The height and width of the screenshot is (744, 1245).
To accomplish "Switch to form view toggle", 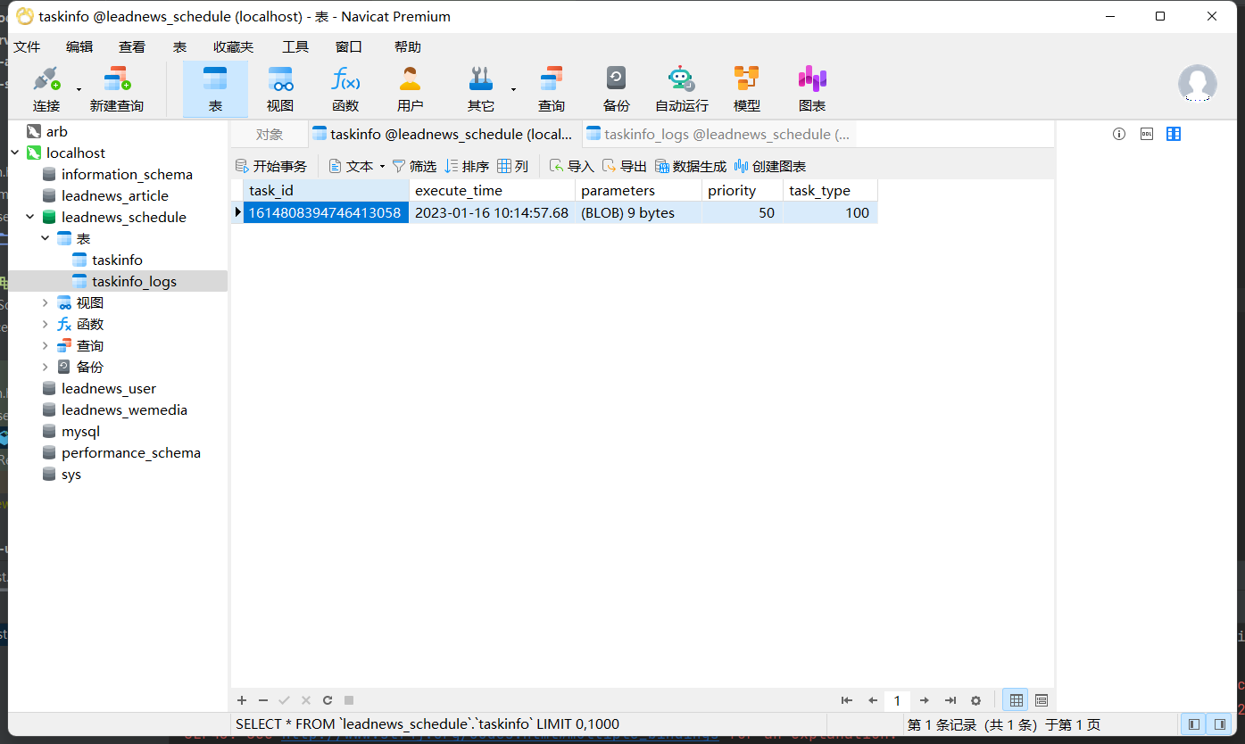I will 1041,700.
